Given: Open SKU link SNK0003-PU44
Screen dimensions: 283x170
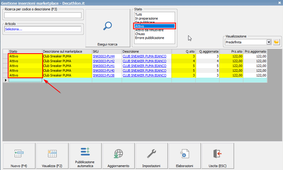Looking at the screenshot, I should point(104,56).
